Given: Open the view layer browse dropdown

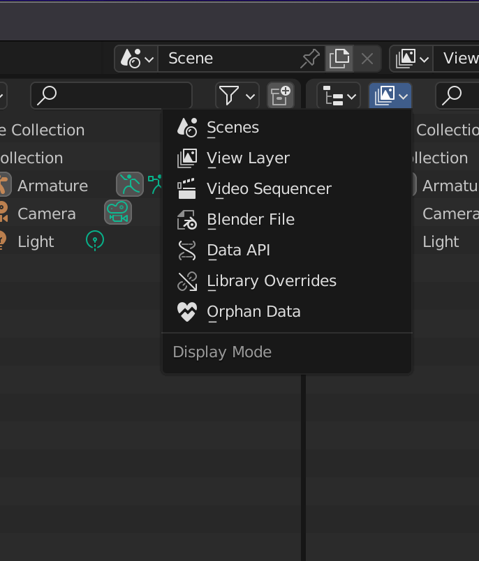Looking at the screenshot, I should (x=411, y=59).
